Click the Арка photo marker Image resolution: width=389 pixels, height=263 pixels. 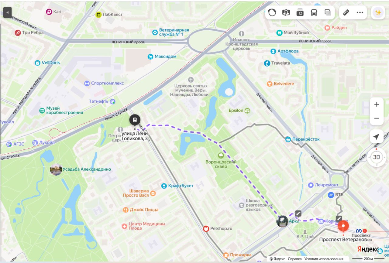coord(282,221)
